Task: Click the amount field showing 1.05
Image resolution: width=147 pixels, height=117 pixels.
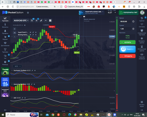Action: point(126,29)
